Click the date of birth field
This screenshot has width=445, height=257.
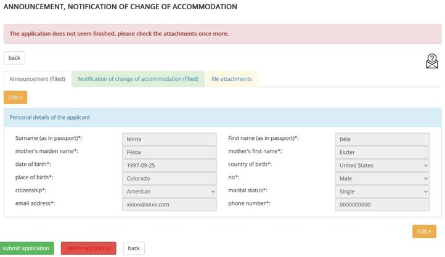pos(169,165)
